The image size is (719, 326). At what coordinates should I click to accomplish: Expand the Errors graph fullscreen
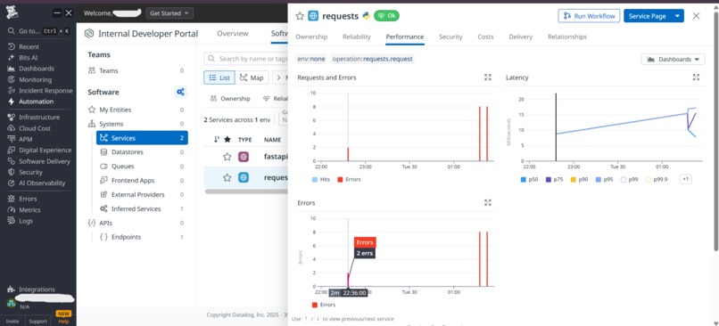tap(488, 202)
